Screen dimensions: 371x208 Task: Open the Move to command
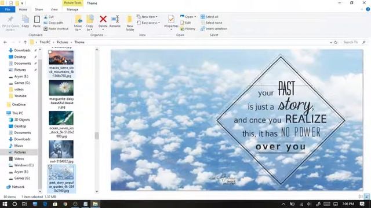tap(78, 23)
